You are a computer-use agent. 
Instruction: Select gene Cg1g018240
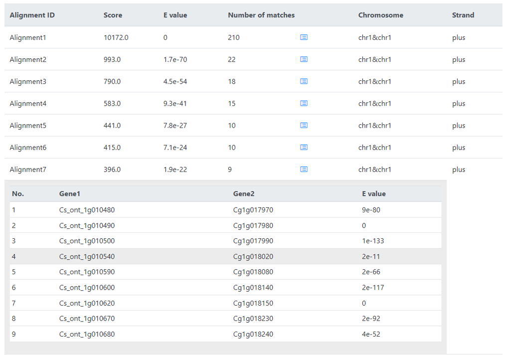pyautogui.click(x=253, y=334)
